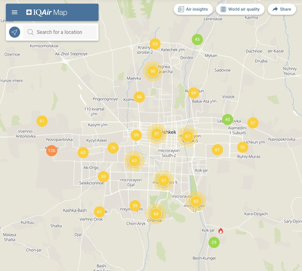The height and width of the screenshot is (271, 302).
Task: Share this map view
Action: click(282, 9)
